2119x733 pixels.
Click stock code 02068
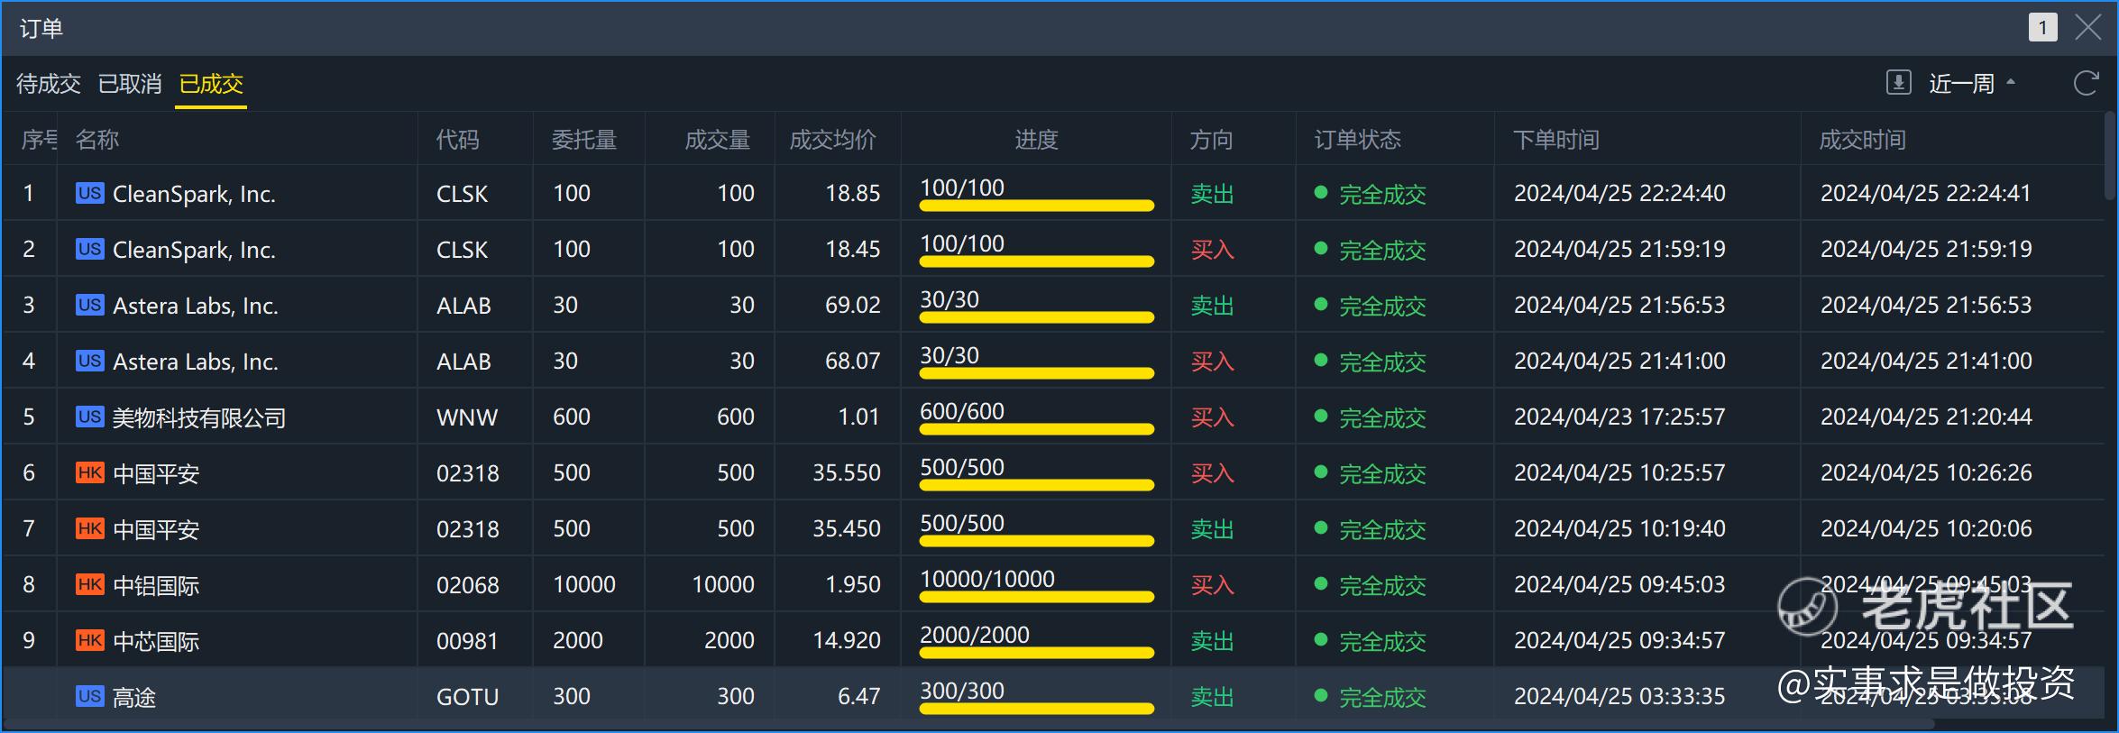click(x=467, y=585)
